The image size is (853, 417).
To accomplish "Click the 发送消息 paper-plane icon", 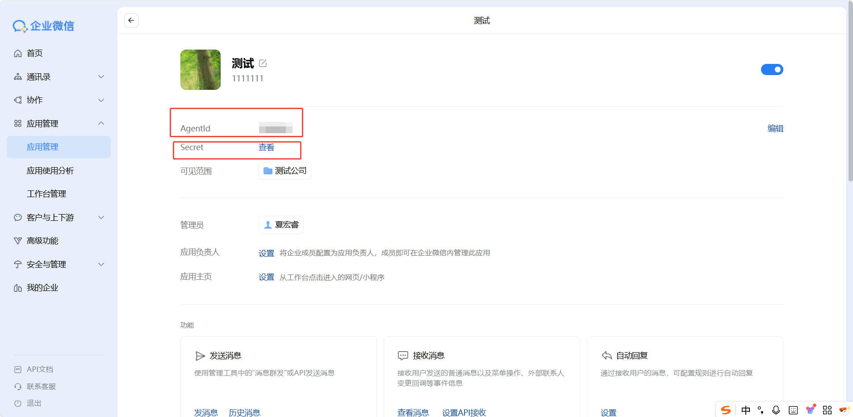I will (x=200, y=356).
